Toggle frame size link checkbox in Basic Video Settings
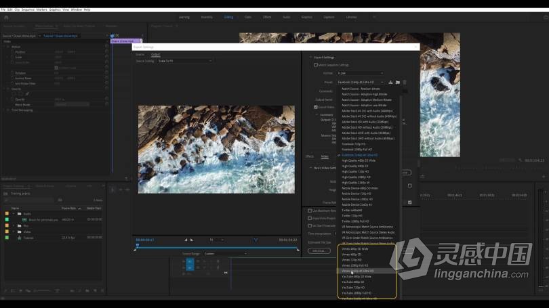Screen dimensions: 549x308 [x=409, y=185]
